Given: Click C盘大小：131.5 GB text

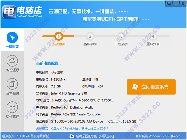Looking at the screenshot, I should [x=122, y=121].
